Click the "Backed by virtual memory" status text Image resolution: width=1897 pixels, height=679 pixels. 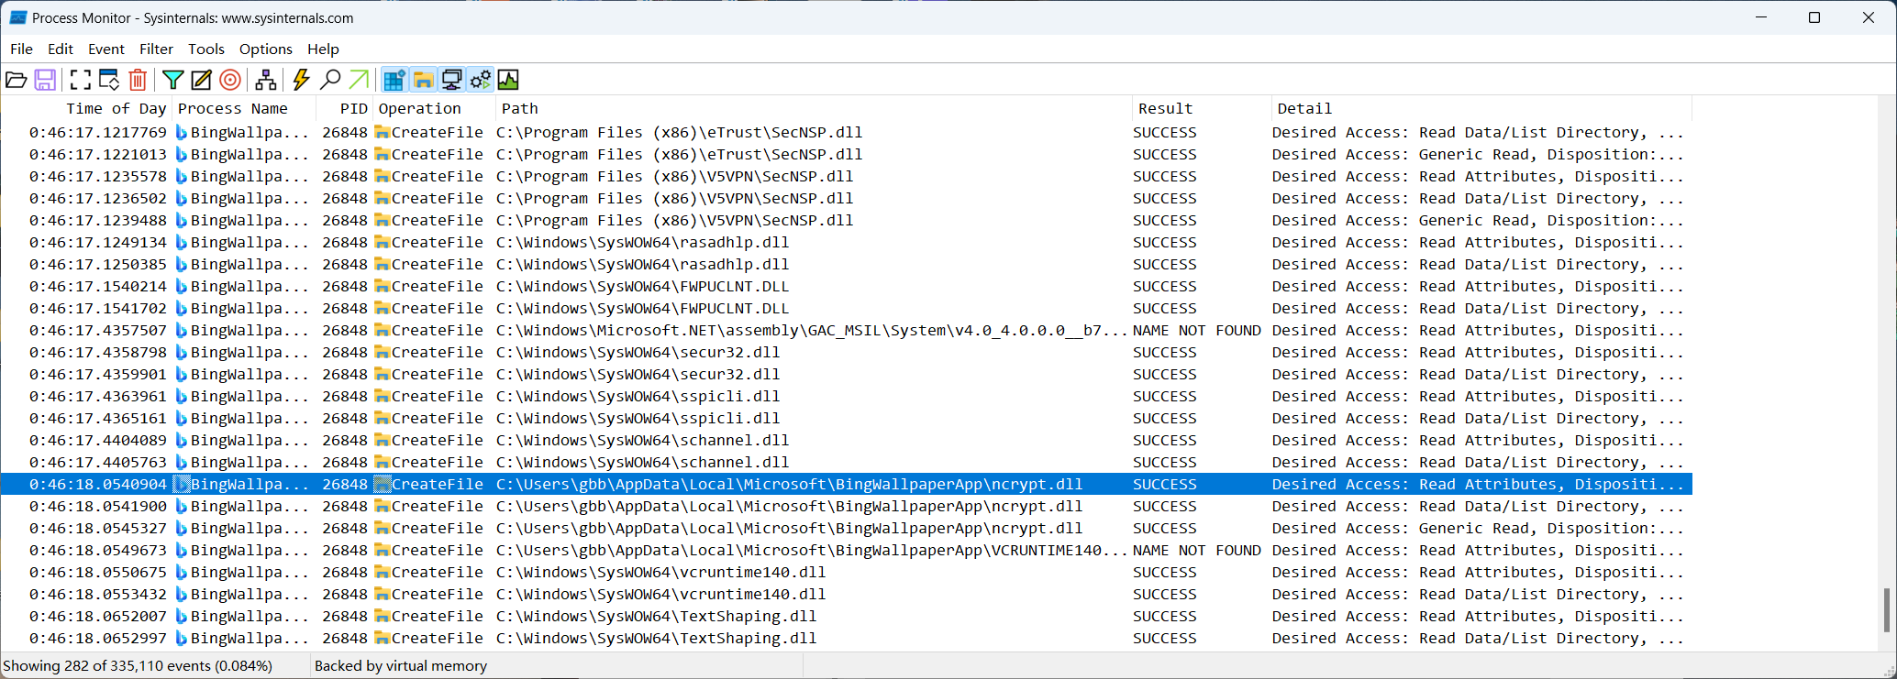pyautogui.click(x=401, y=665)
